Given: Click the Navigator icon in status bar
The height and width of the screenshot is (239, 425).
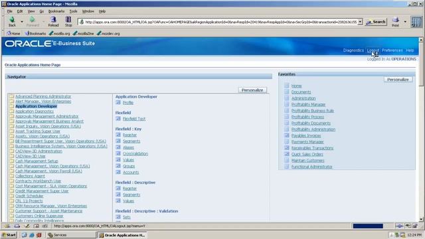Looking at the screenshot, I should tap(7, 226).
